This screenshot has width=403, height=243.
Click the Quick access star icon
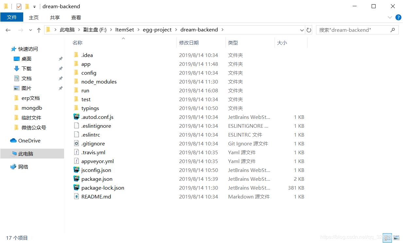[x=13, y=49]
